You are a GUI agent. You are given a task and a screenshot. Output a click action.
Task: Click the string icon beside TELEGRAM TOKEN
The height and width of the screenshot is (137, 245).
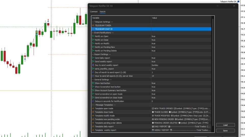93,25
